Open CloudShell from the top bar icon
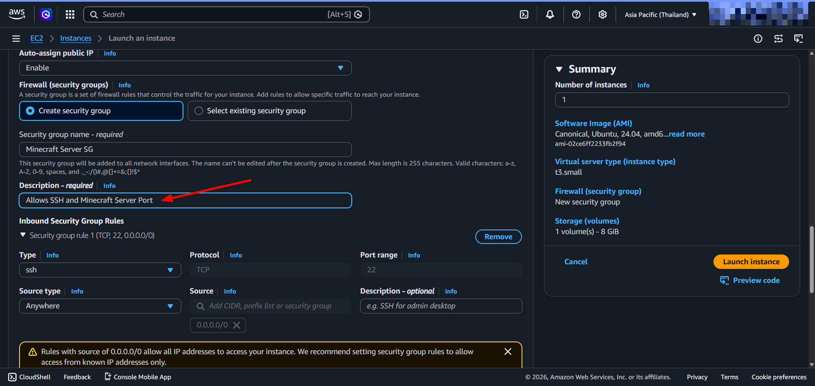815x386 pixels. 524,14
